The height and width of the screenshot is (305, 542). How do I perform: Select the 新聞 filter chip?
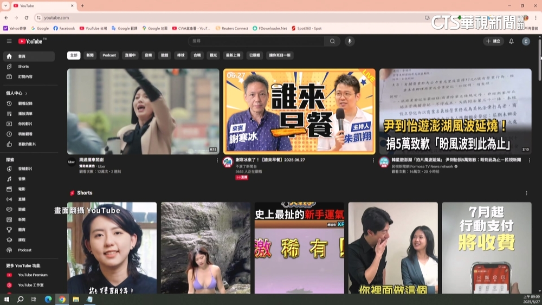coord(90,55)
